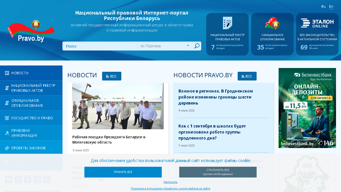341x192 pixels.
Task: Reject cookies with Отклонить все button
Action: click(218, 172)
